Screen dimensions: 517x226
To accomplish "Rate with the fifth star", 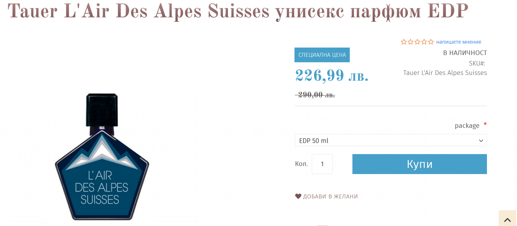I will click(431, 42).
